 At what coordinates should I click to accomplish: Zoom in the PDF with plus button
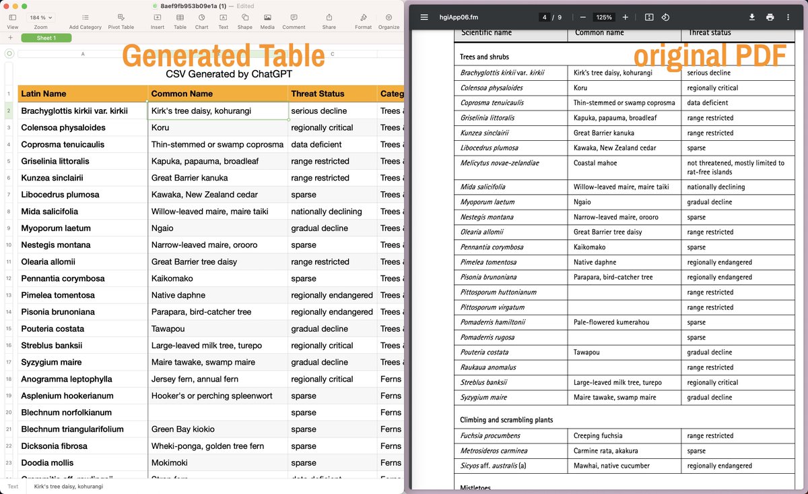pyautogui.click(x=625, y=17)
